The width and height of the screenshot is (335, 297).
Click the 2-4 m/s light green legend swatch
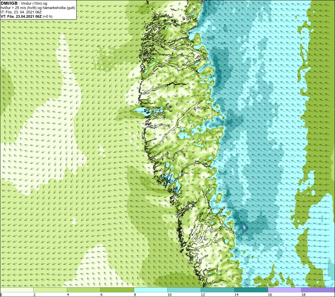pos(50,290)
